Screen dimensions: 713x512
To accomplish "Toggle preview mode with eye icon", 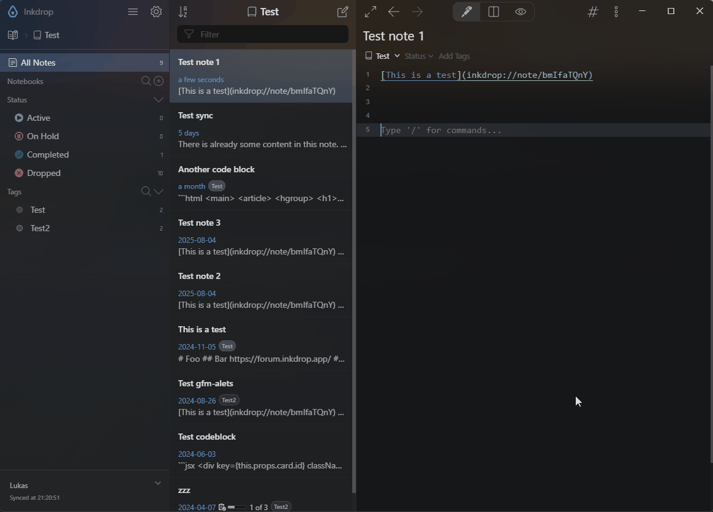I will [521, 12].
